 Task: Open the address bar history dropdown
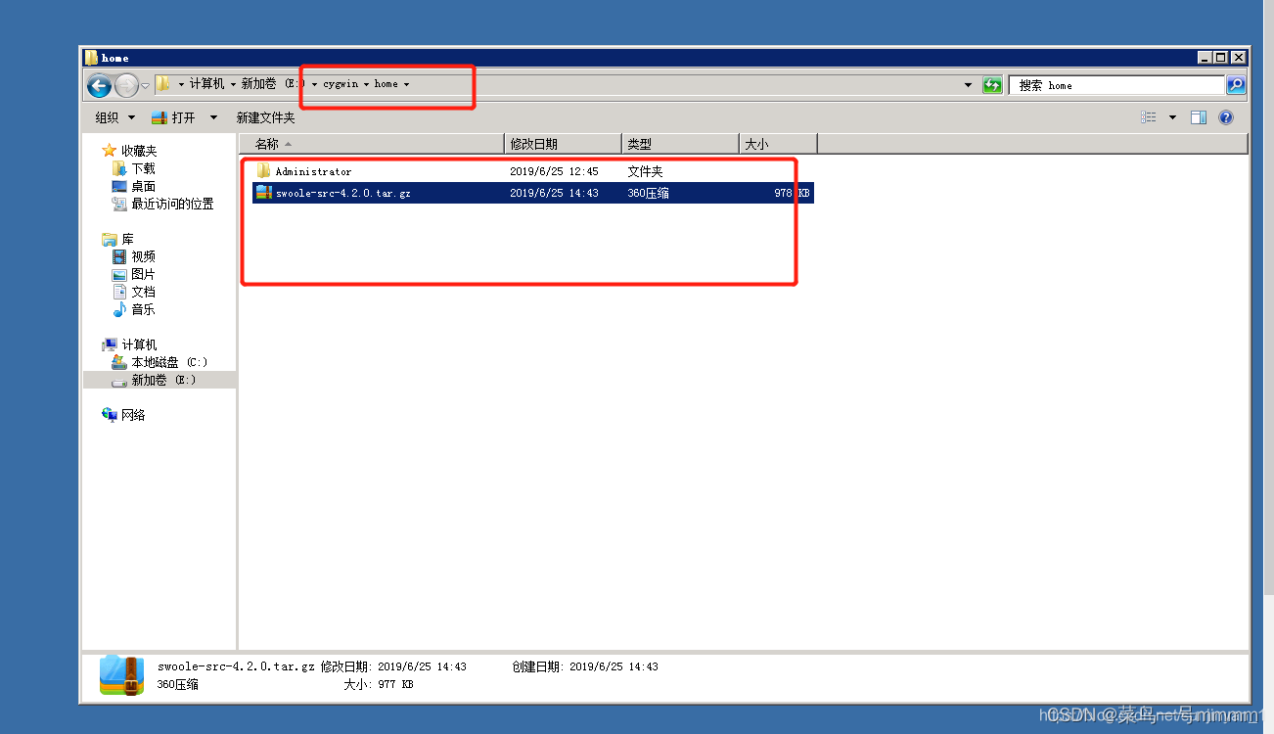(x=968, y=85)
